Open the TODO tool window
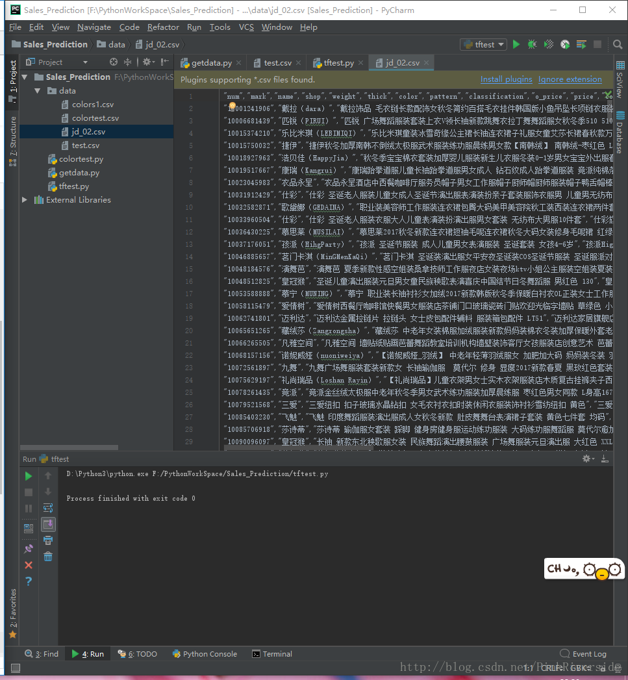Image resolution: width=628 pixels, height=680 pixels. pyautogui.click(x=138, y=654)
